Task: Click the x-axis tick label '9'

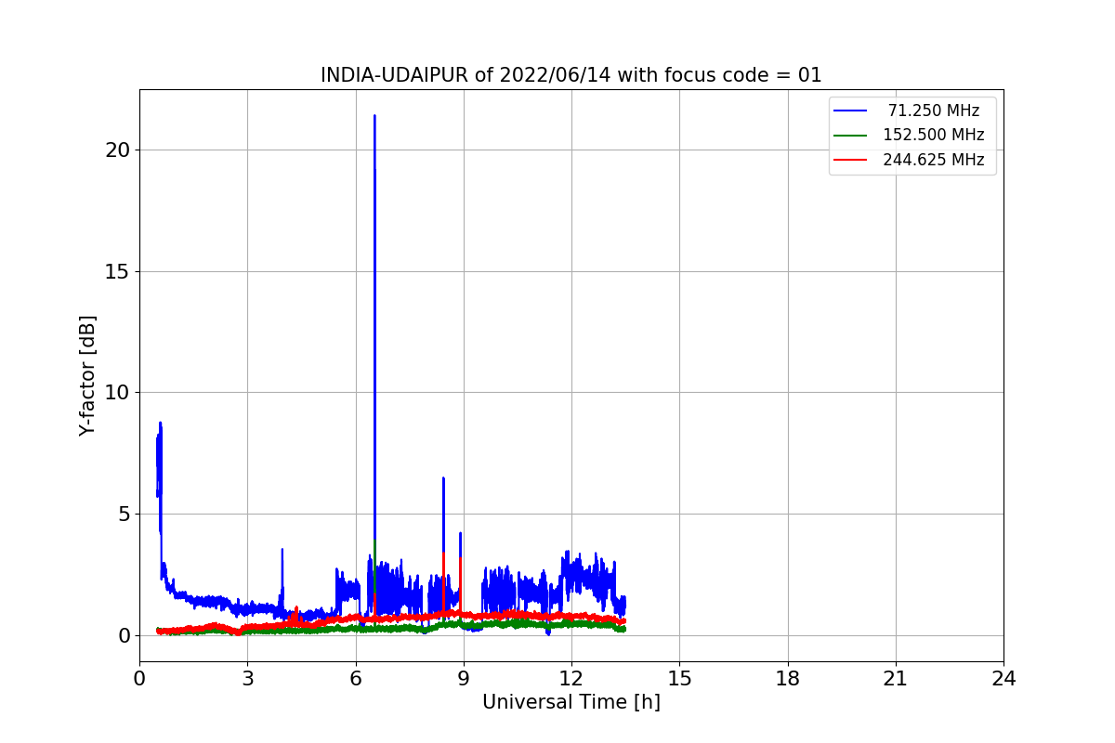Action: pos(464,679)
